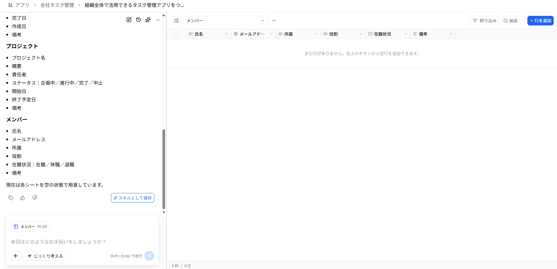Click the メンバー 列6件 context chip

click(x=30, y=227)
